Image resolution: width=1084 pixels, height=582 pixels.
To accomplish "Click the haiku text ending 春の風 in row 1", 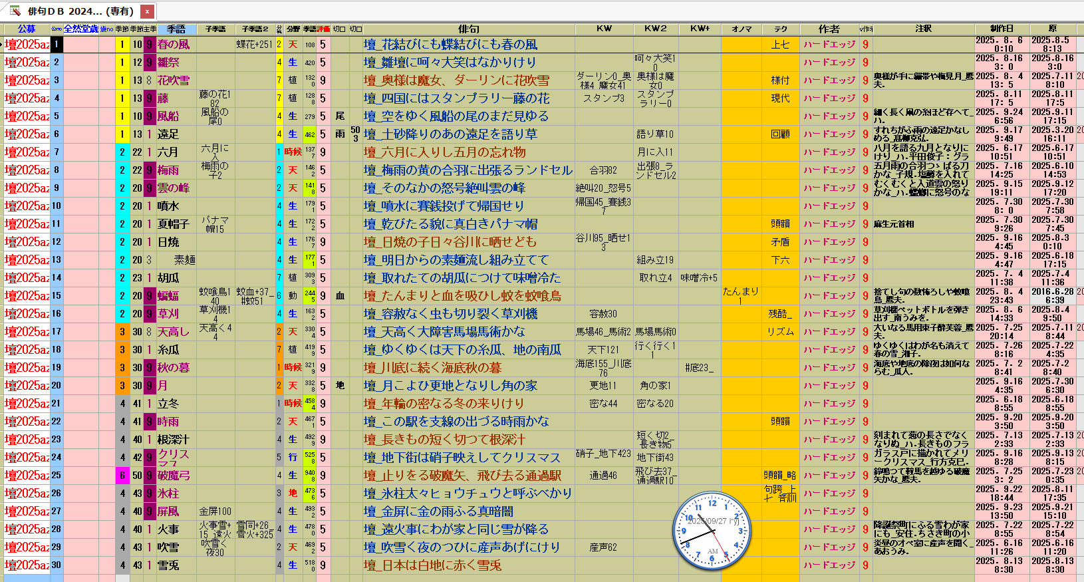I will coord(451,45).
